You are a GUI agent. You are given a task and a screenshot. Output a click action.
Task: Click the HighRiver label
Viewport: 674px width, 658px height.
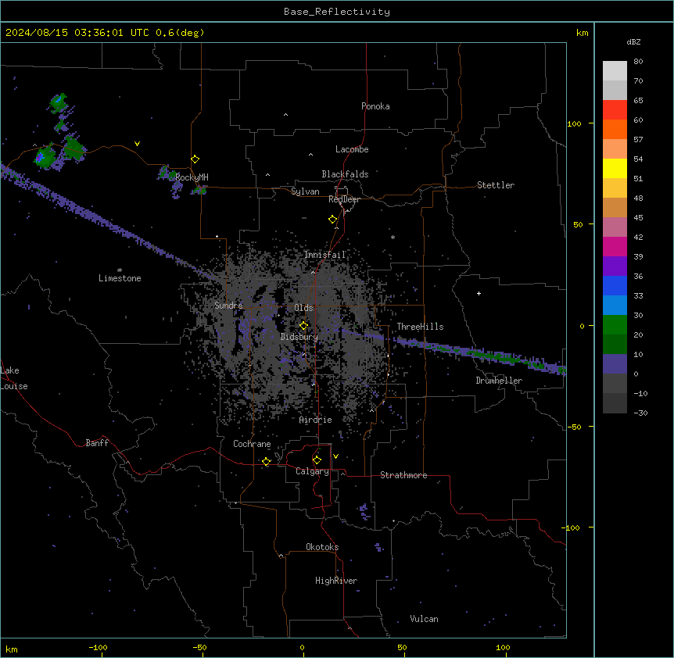pyautogui.click(x=336, y=581)
